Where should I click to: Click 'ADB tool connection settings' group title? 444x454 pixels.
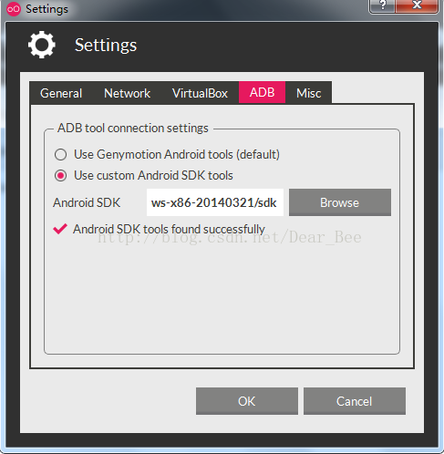click(133, 128)
